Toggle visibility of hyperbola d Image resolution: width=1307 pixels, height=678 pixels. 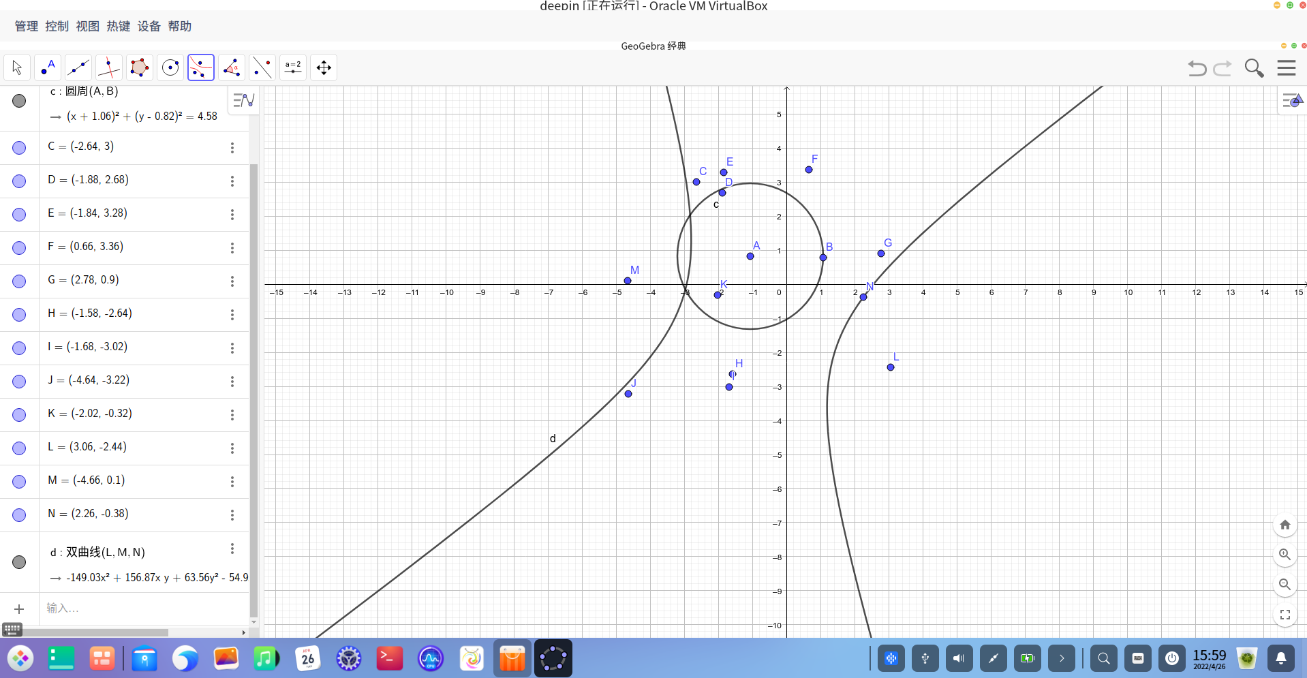point(19,562)
